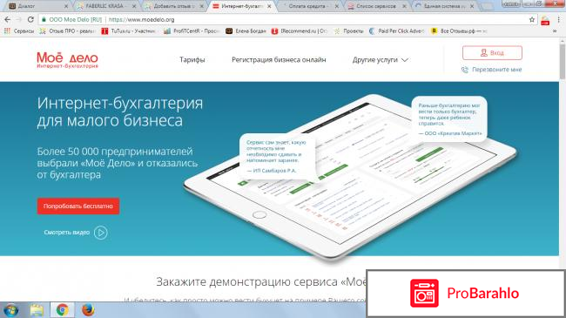Switch to the Единая система tab
This screenshot has height=318, width=566.
444,6
